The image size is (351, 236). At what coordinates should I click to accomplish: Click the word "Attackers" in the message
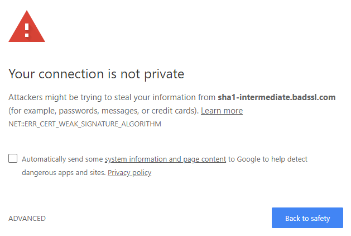point(26,97)
